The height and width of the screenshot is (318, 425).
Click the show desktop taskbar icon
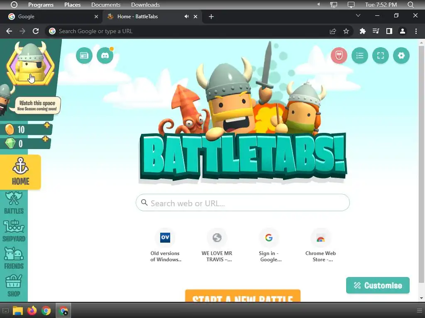pyautogui.click(x=5, y=311)
